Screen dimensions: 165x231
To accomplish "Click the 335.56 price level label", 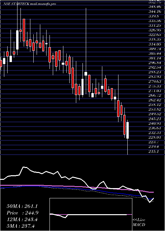I will (154, 20).
